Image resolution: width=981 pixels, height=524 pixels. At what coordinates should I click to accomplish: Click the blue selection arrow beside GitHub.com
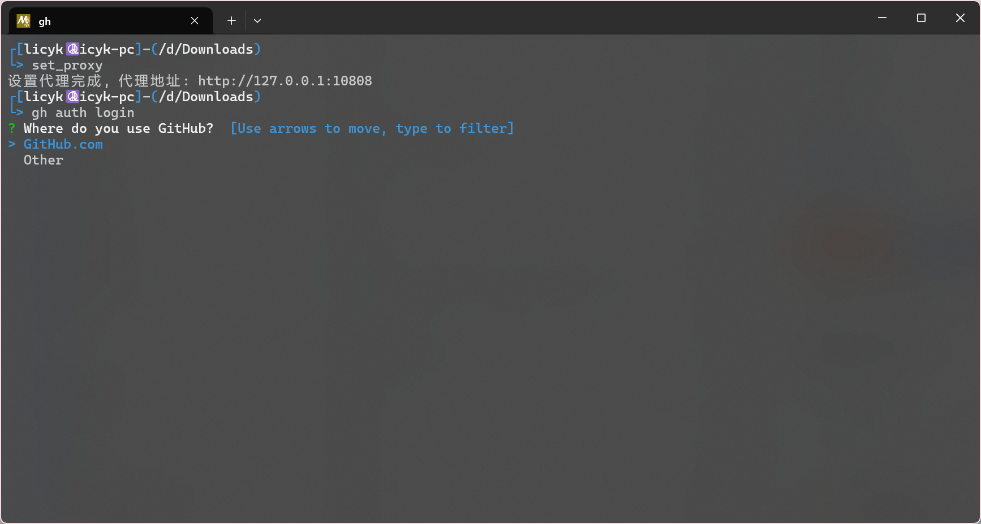(x=12, y=145)
